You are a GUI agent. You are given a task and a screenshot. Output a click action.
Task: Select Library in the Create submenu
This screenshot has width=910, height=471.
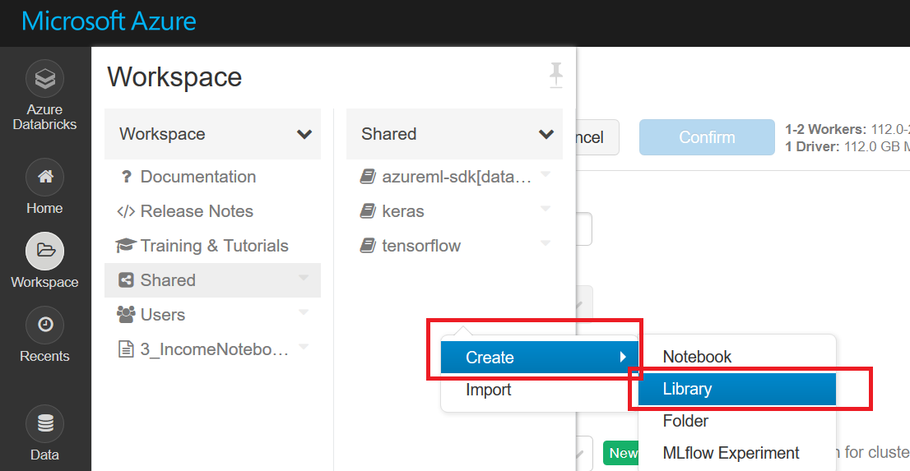[x=737, y=389]
